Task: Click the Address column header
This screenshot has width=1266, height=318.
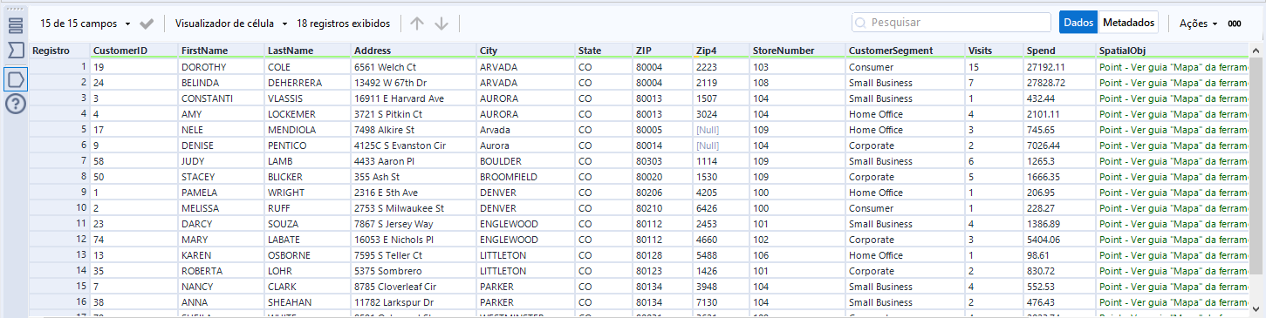Action: (414, 51)
